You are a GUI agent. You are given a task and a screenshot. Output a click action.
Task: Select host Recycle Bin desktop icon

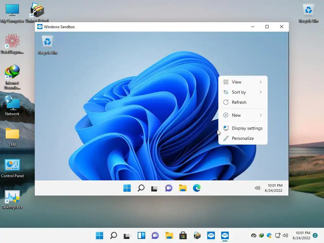308,13
